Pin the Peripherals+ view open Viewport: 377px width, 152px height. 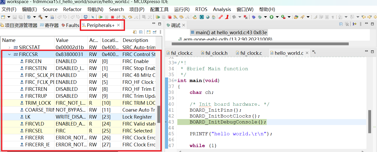[x=154, y=32]
